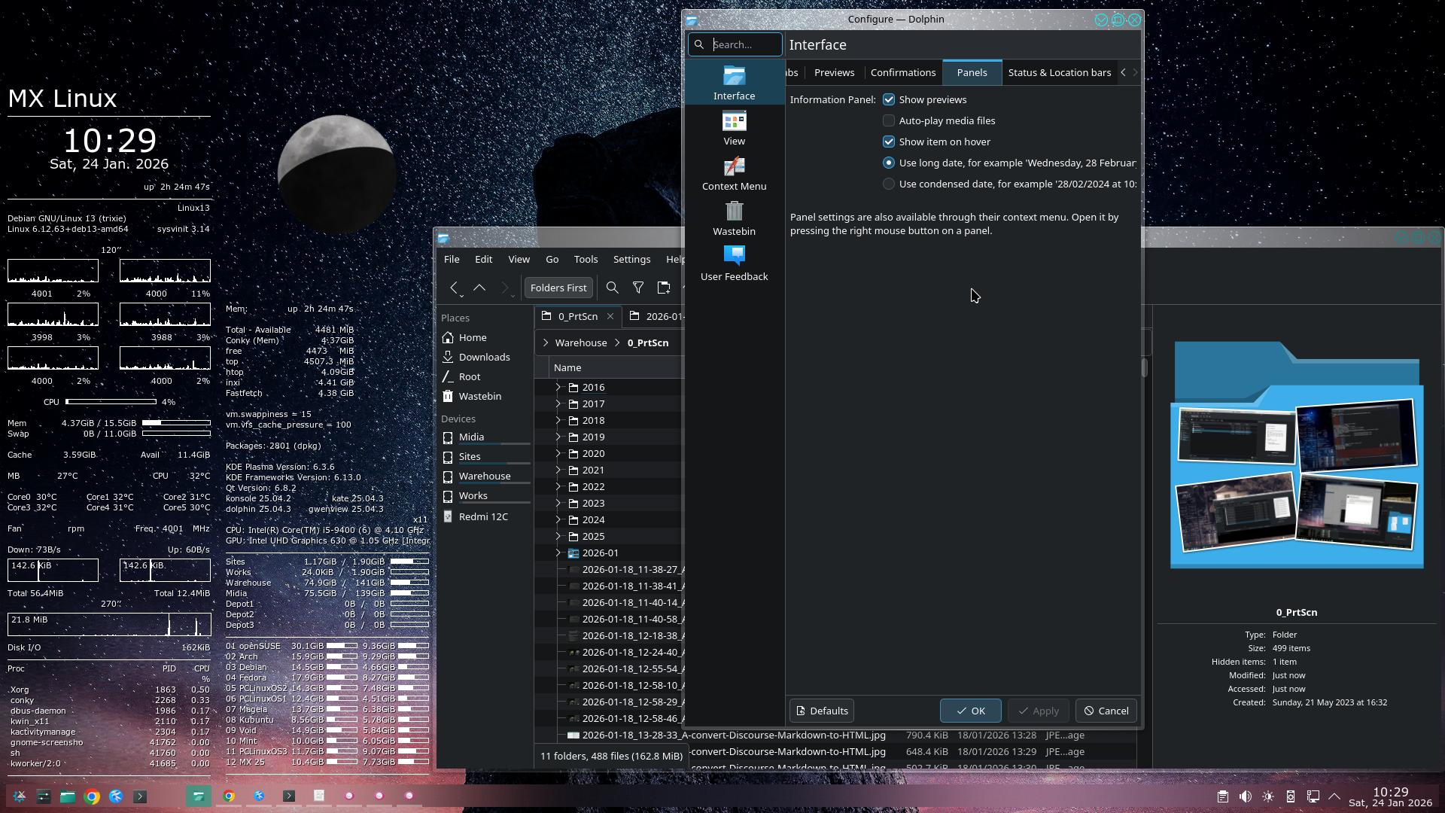Select Use condensed date option
Image resolution: width=1445 pixels, height=813 pixels.
[889, 184]
